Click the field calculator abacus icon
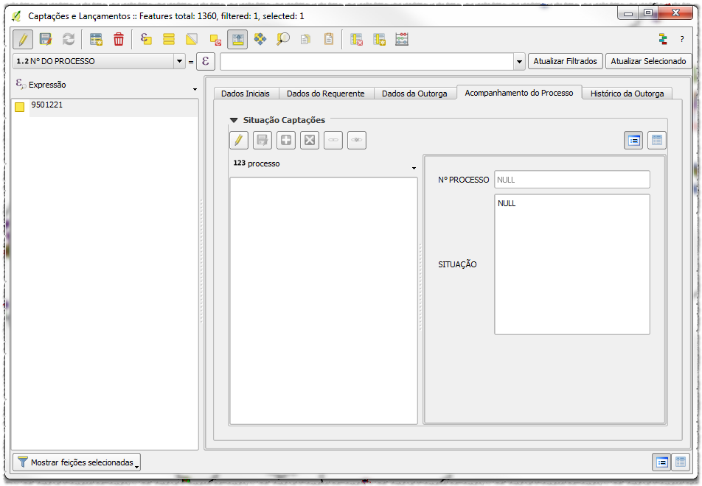Screen dimensions: 702x486 coord(402,40)
